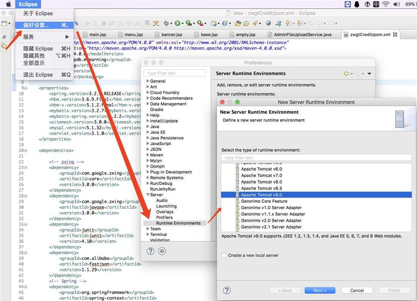Click the New Java Class icon in the toolbar
The width and height of the screenshot is (417, 301).
point(225,23)
